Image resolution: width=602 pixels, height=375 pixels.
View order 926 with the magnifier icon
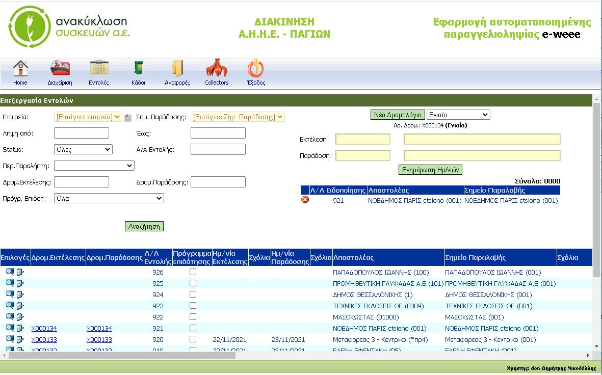(x=10, y=272)
